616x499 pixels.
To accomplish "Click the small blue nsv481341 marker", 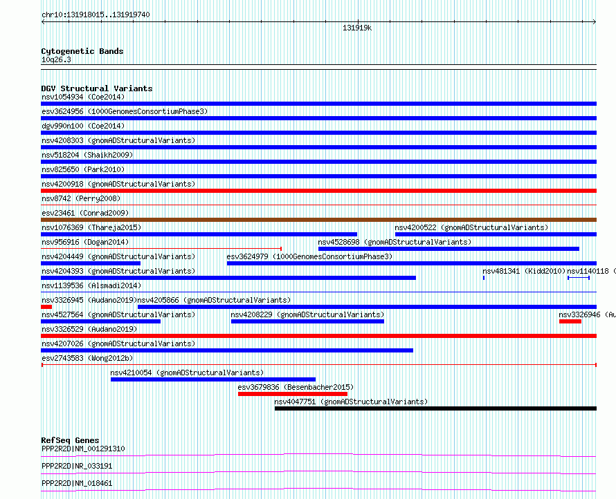I will (484, 278).
